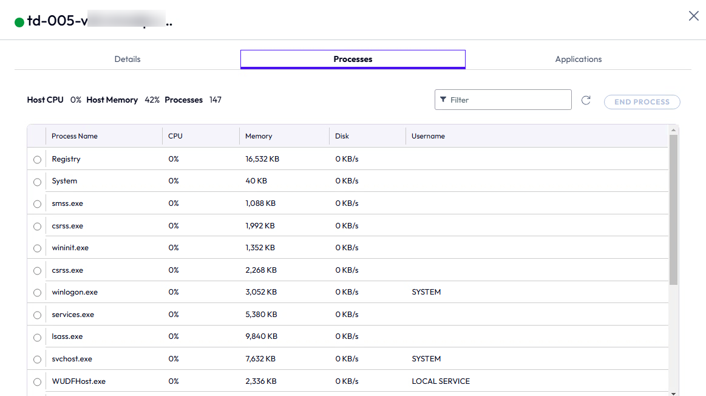
Task: Click the Processes tab
Action: point(353,59)
